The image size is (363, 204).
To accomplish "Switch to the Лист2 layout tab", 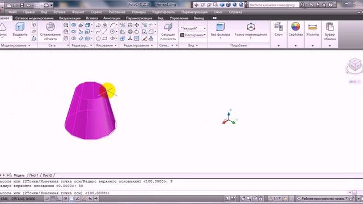I will 47,175.
